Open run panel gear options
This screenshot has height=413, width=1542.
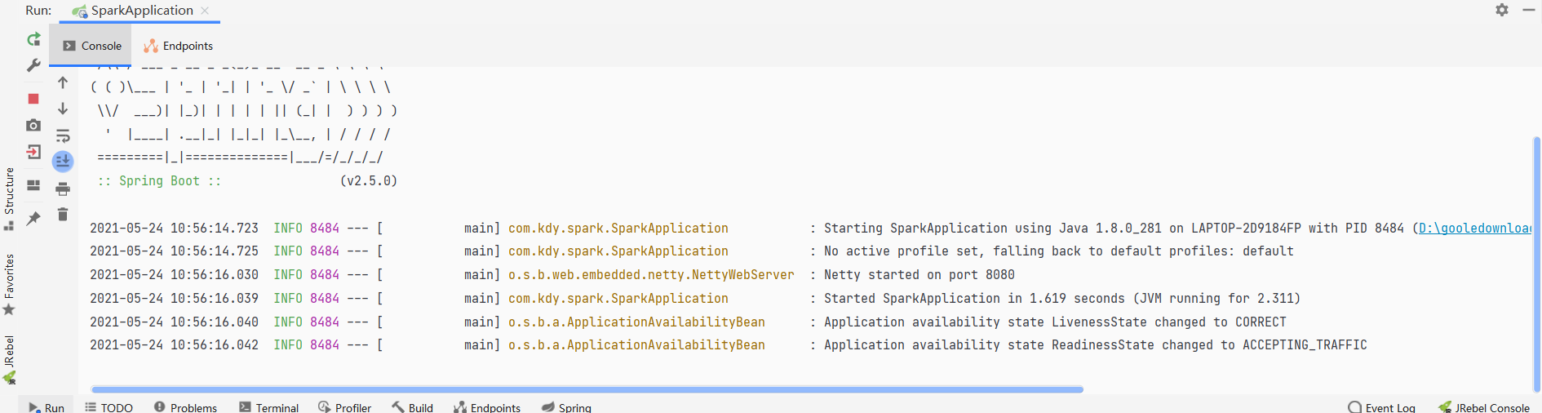[x=1502, y=10]
